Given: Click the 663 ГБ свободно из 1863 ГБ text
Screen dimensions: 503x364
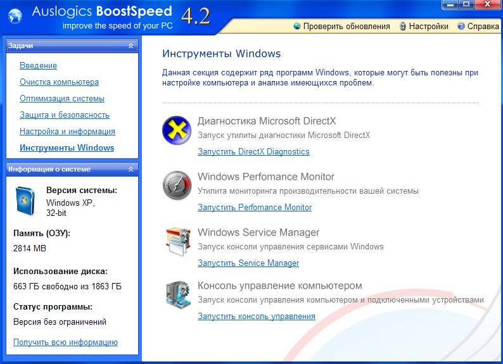Looking at the screenshot, I should click(x=67, y=287).
